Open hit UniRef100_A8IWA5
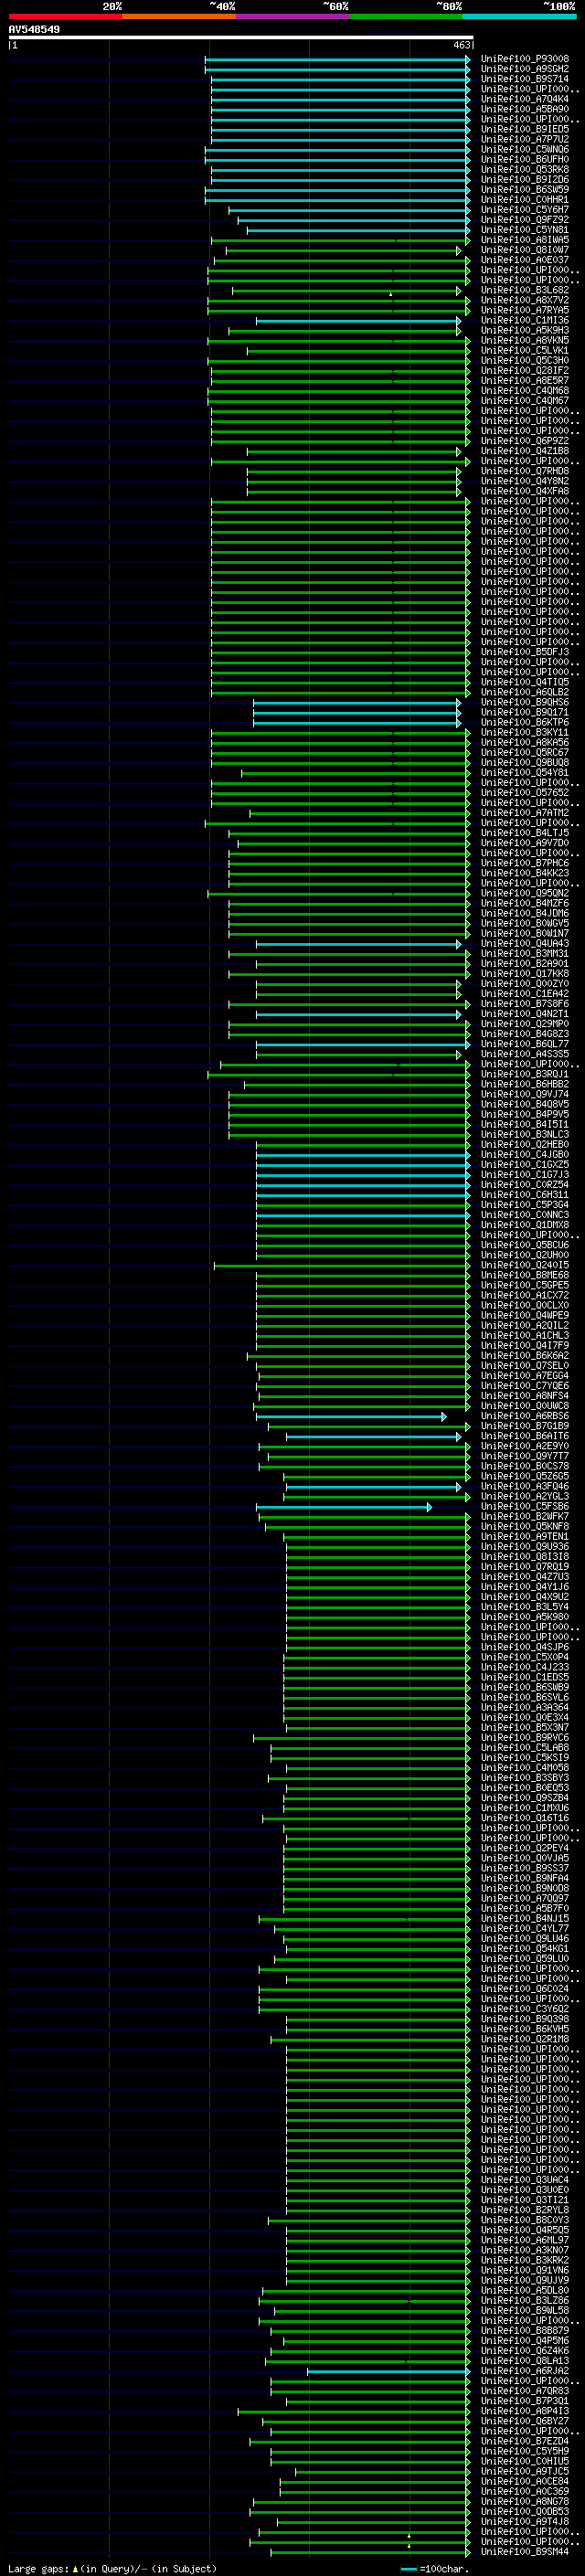Screen dimensions: 585x2576 pos(525,240)
